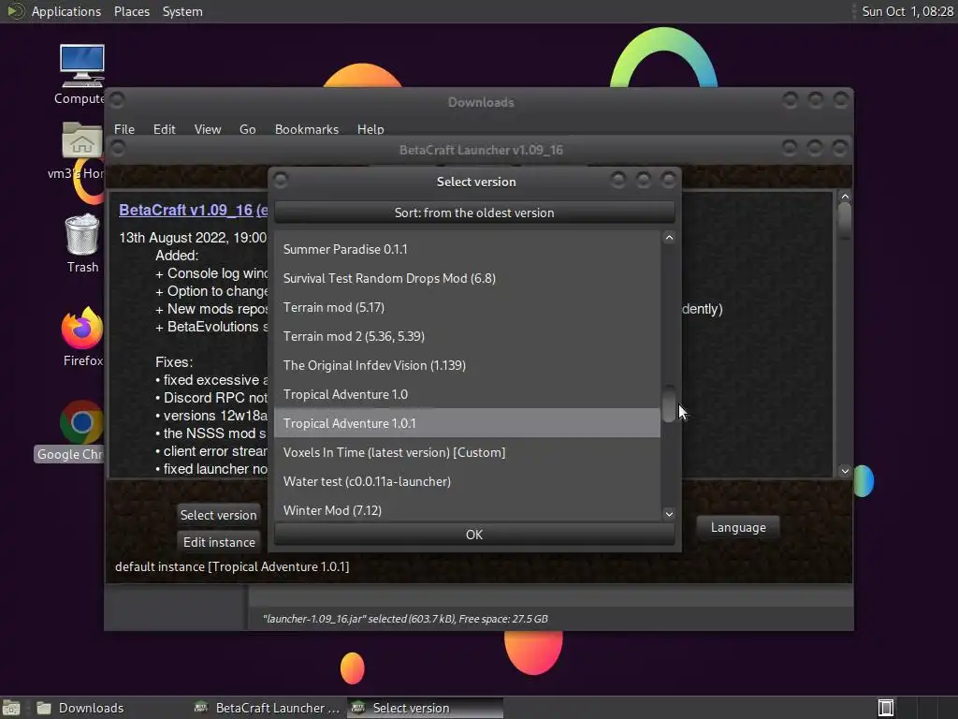Click the Edit instance button
This screenshot has height=719, width=958.
click(x=219, y=542)
